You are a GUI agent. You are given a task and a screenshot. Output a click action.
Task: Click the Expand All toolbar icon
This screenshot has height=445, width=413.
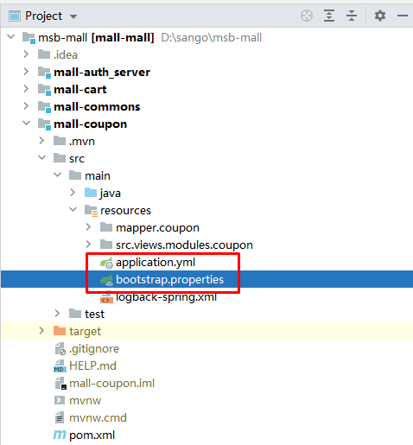[329, 16]
